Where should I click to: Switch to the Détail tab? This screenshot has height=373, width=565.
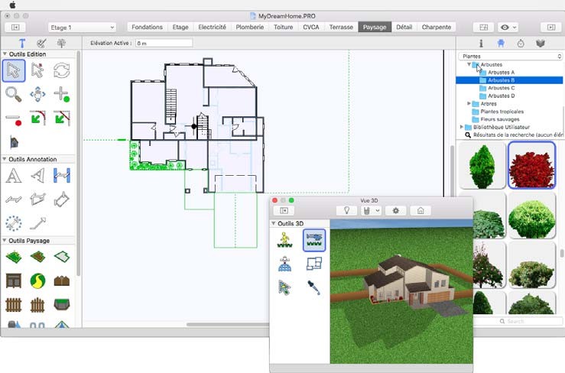point(404,27)
